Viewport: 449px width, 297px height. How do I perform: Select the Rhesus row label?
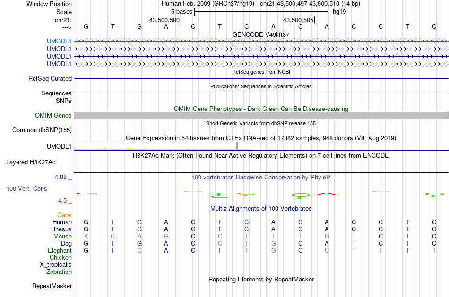[x=61, y=229]
